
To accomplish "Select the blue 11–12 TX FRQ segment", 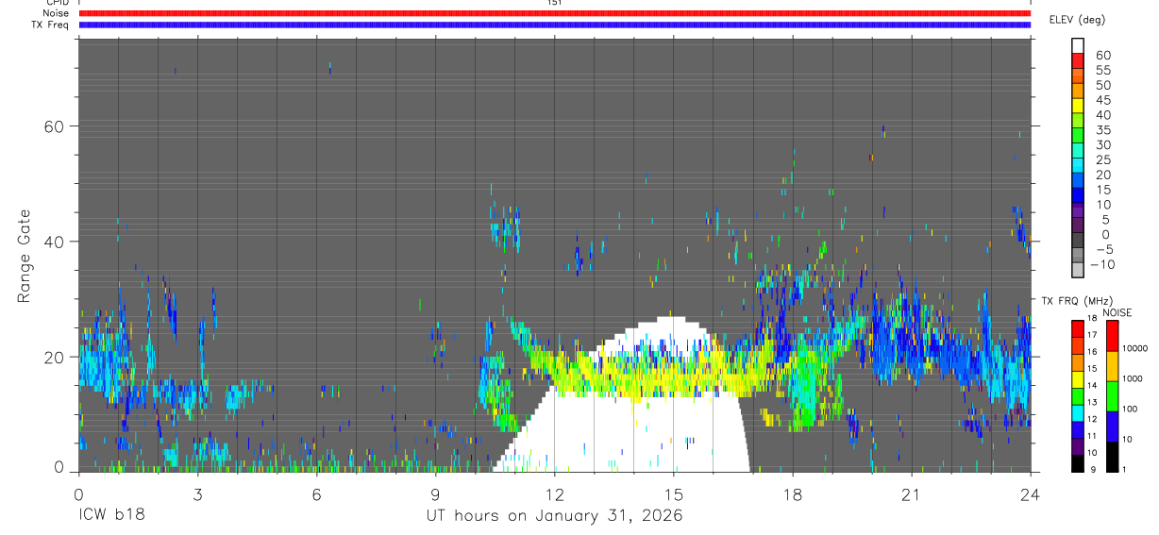I will coord(1078,428).
